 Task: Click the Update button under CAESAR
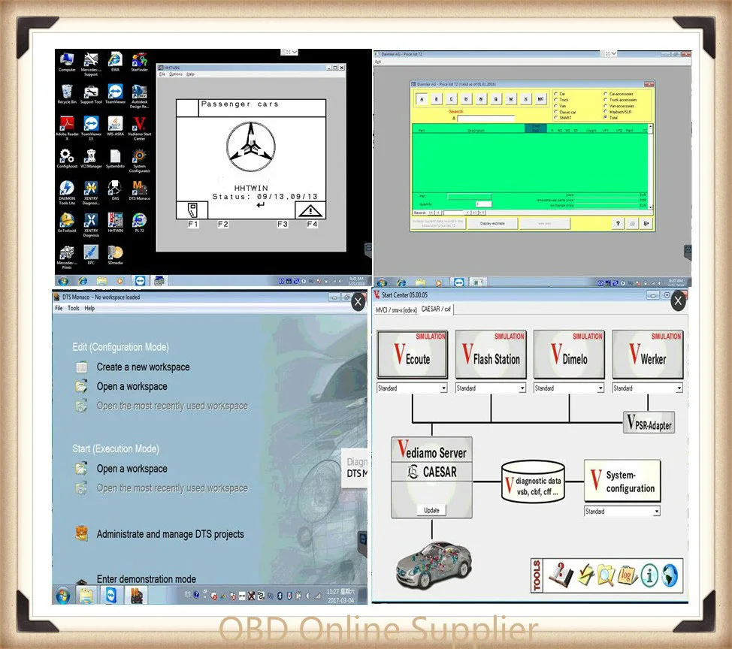(431, 510)
